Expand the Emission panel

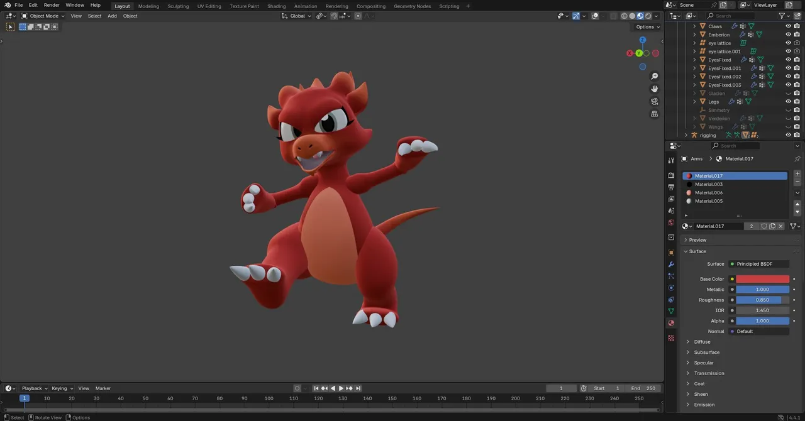click(704, 405)
